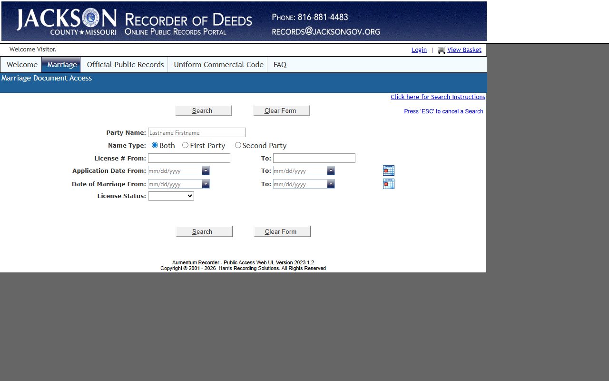Focus the License # To field

click(x=314, y=158)
